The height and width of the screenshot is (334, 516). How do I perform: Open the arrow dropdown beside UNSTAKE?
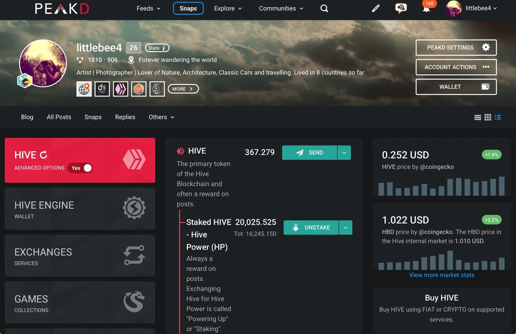point(346,227)
